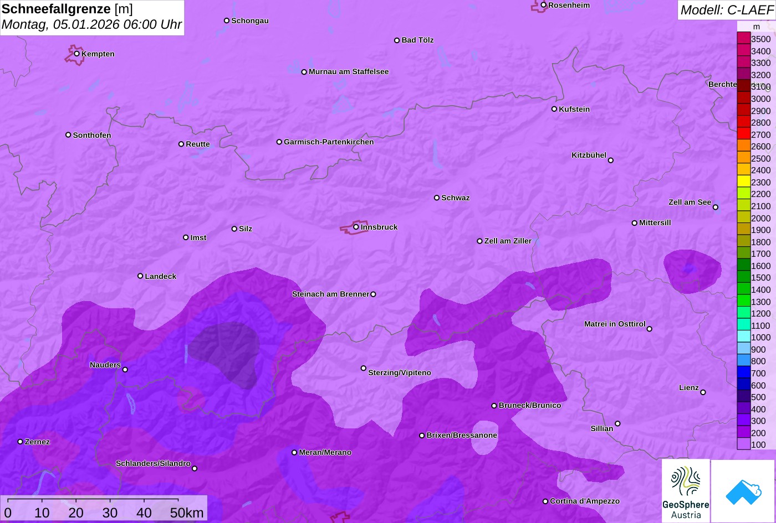Choose the Landeck marker dot
Viewport: 776px width, 523px height.
(x=140, y=276)
